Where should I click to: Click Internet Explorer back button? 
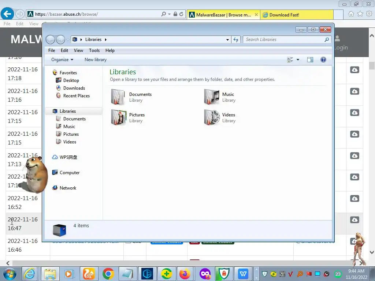(7, 14)
